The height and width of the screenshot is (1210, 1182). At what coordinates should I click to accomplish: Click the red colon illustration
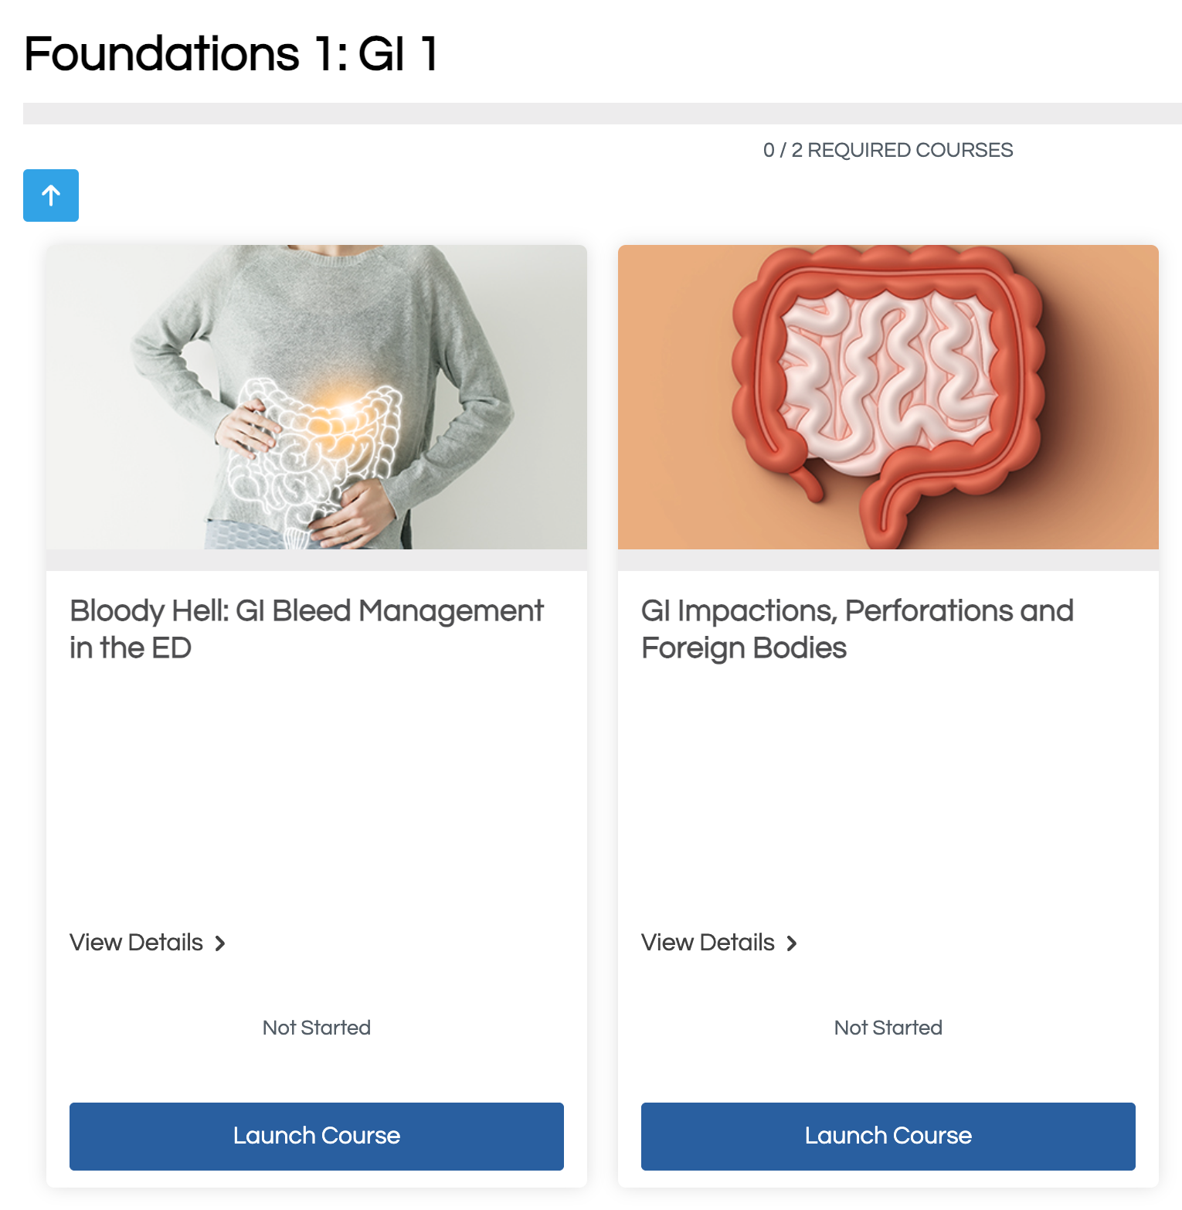click(x=888, y=386)
